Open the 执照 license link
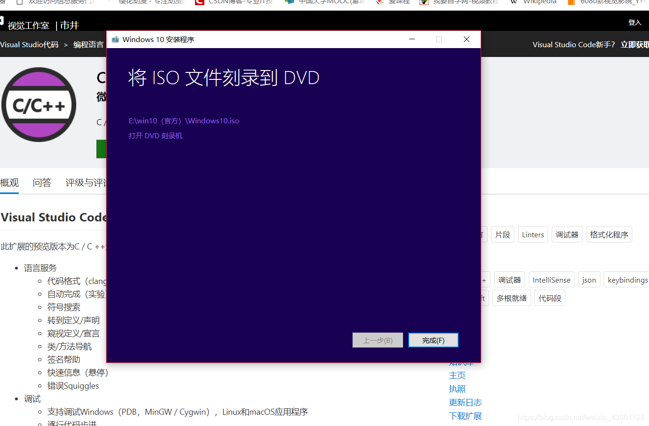Screen dimensions: 649x426 tap(457, 389)
